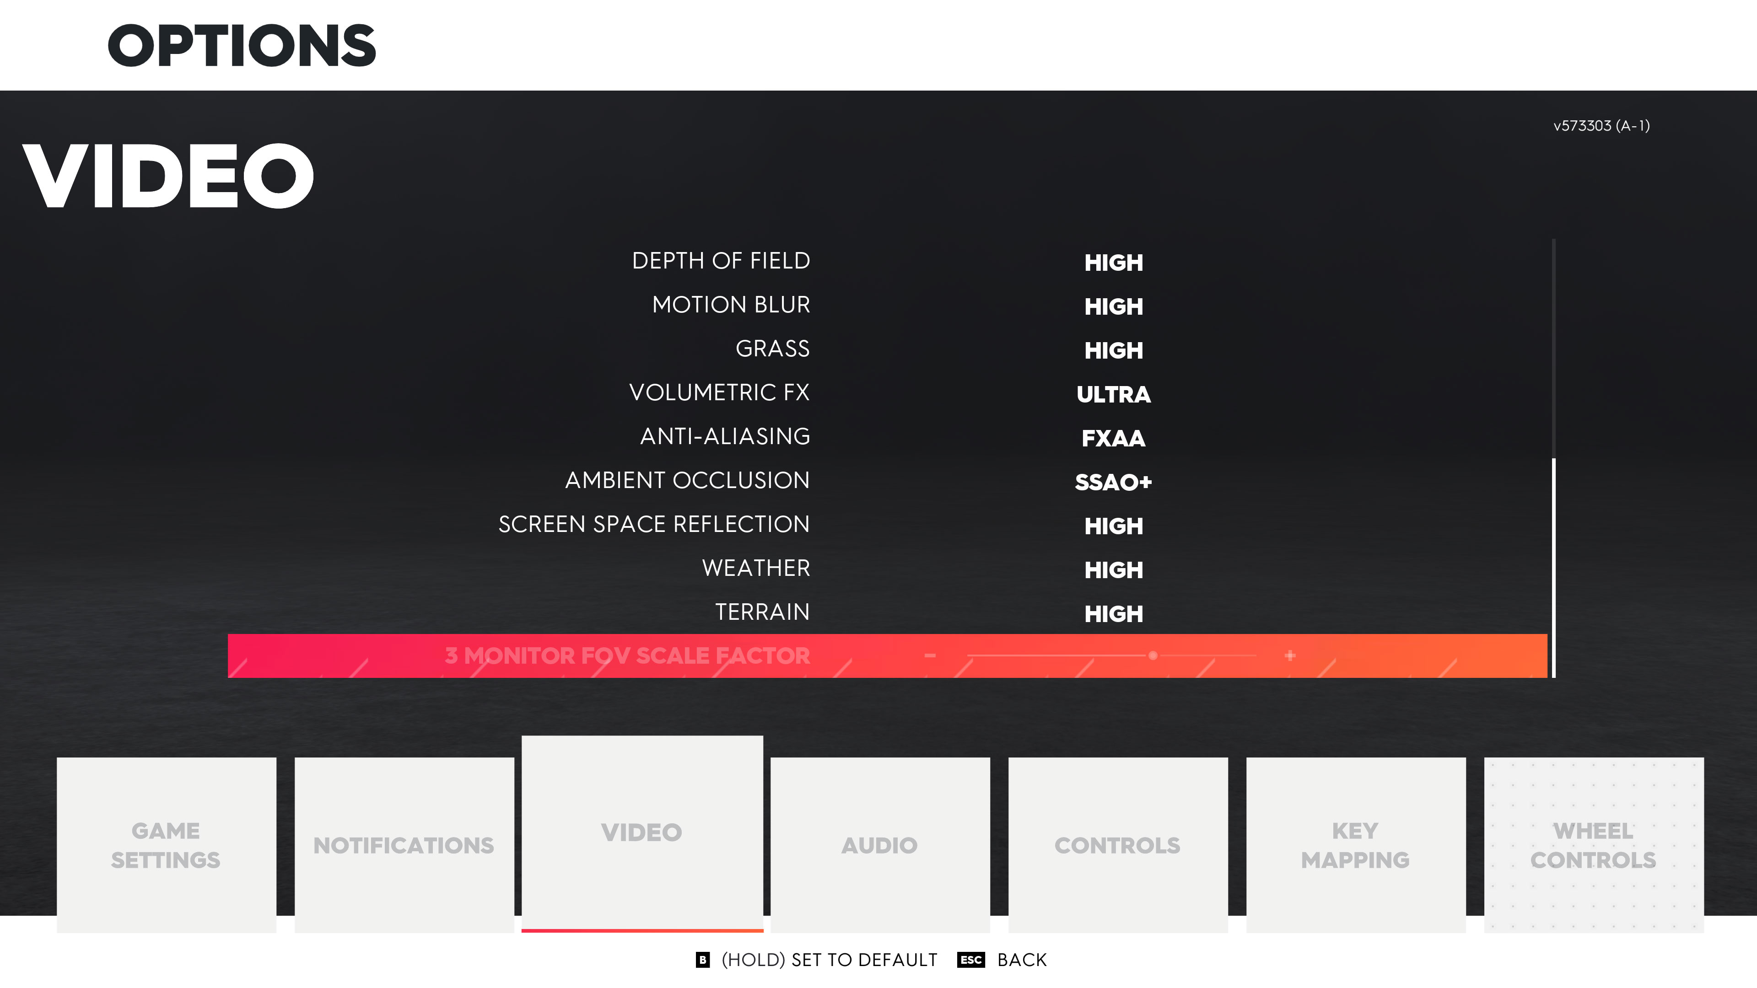This screenshot has height=988, width=1757.
Task: Click the increase (+) FOV scale button
Action: click(1290, 655)
